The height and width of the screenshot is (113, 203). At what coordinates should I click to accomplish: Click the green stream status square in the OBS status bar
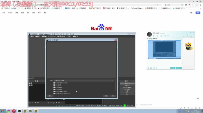click(125, 105)
